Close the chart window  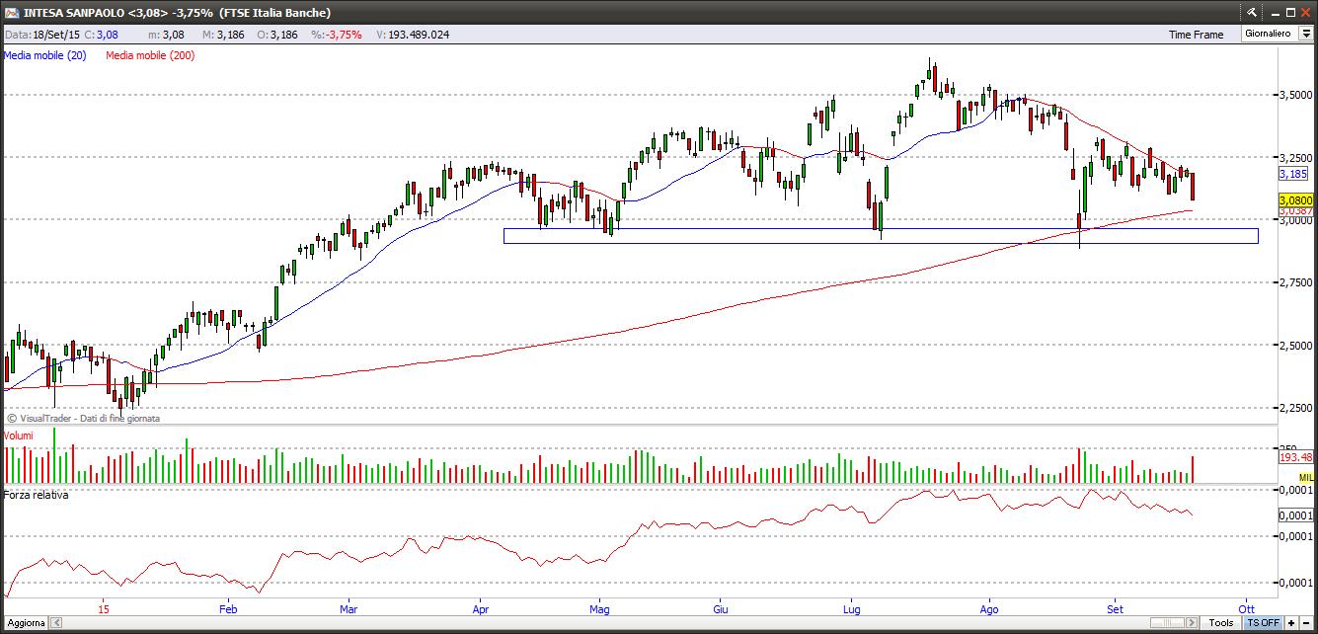point(1306,12)
